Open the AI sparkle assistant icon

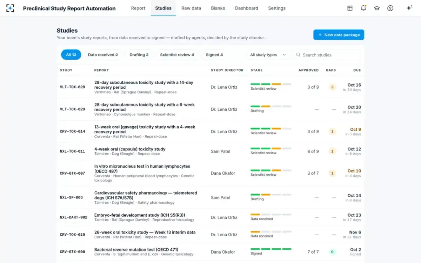(409, 8)
